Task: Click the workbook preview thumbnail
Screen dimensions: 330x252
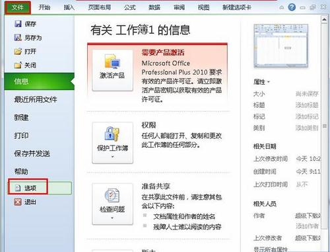Action: coord(281,46)
